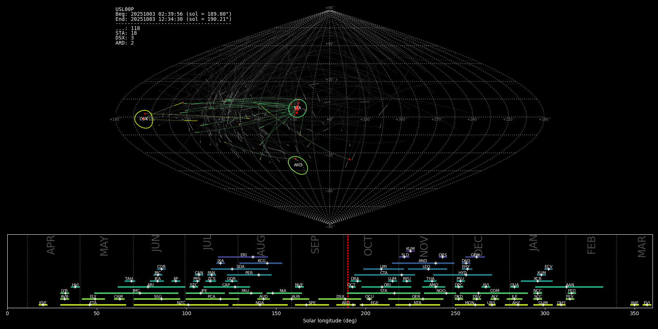Select the STA radiant circle on the sky map

(298, 108)
